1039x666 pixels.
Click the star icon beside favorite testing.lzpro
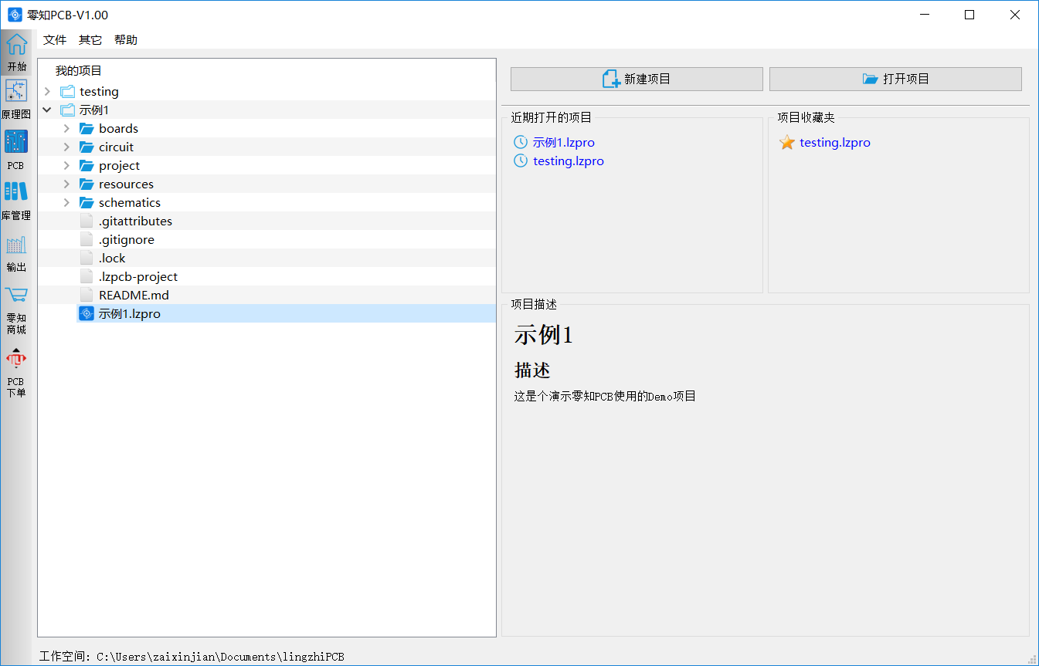787,142
